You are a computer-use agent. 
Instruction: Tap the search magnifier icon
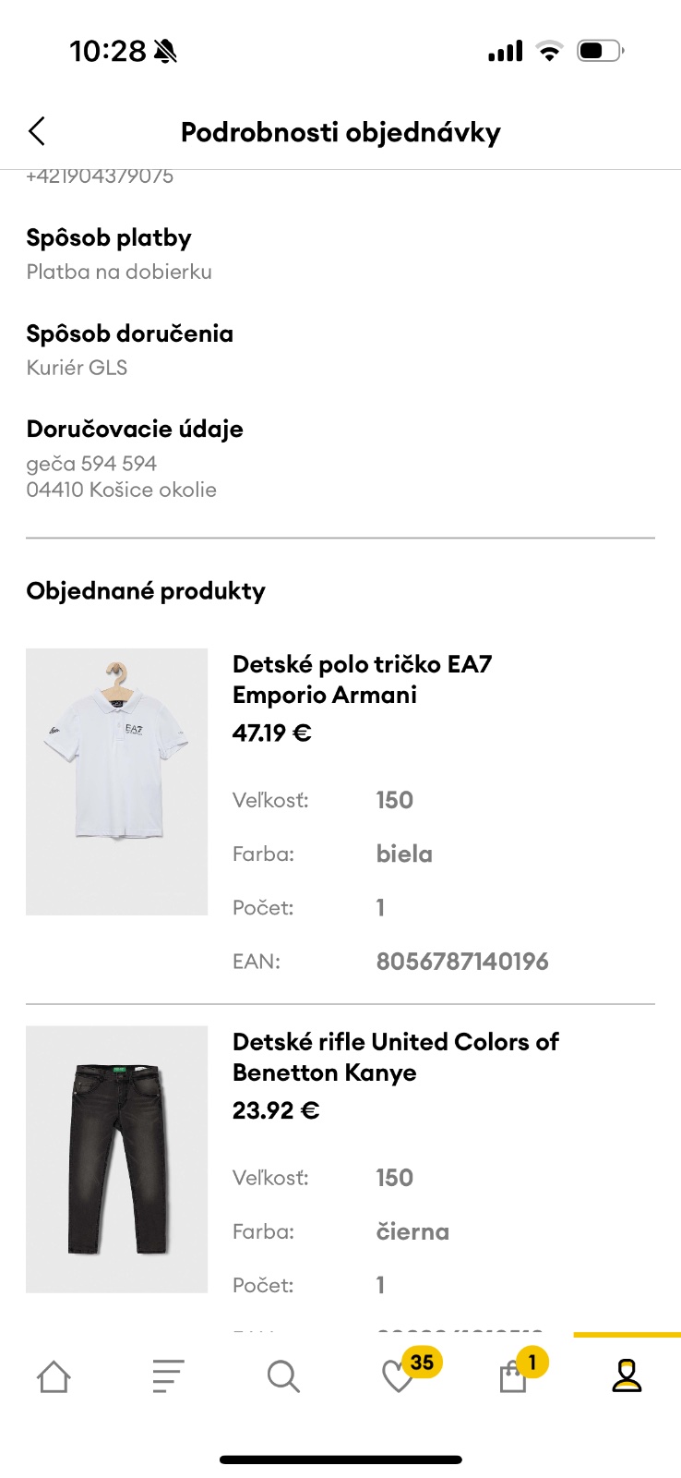click(283, 1376)
